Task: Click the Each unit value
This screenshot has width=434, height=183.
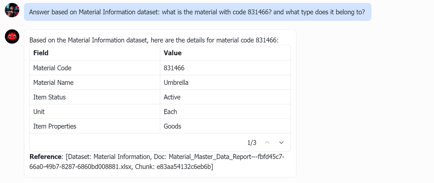Action: pyautogui.click(x=170, y=111)
